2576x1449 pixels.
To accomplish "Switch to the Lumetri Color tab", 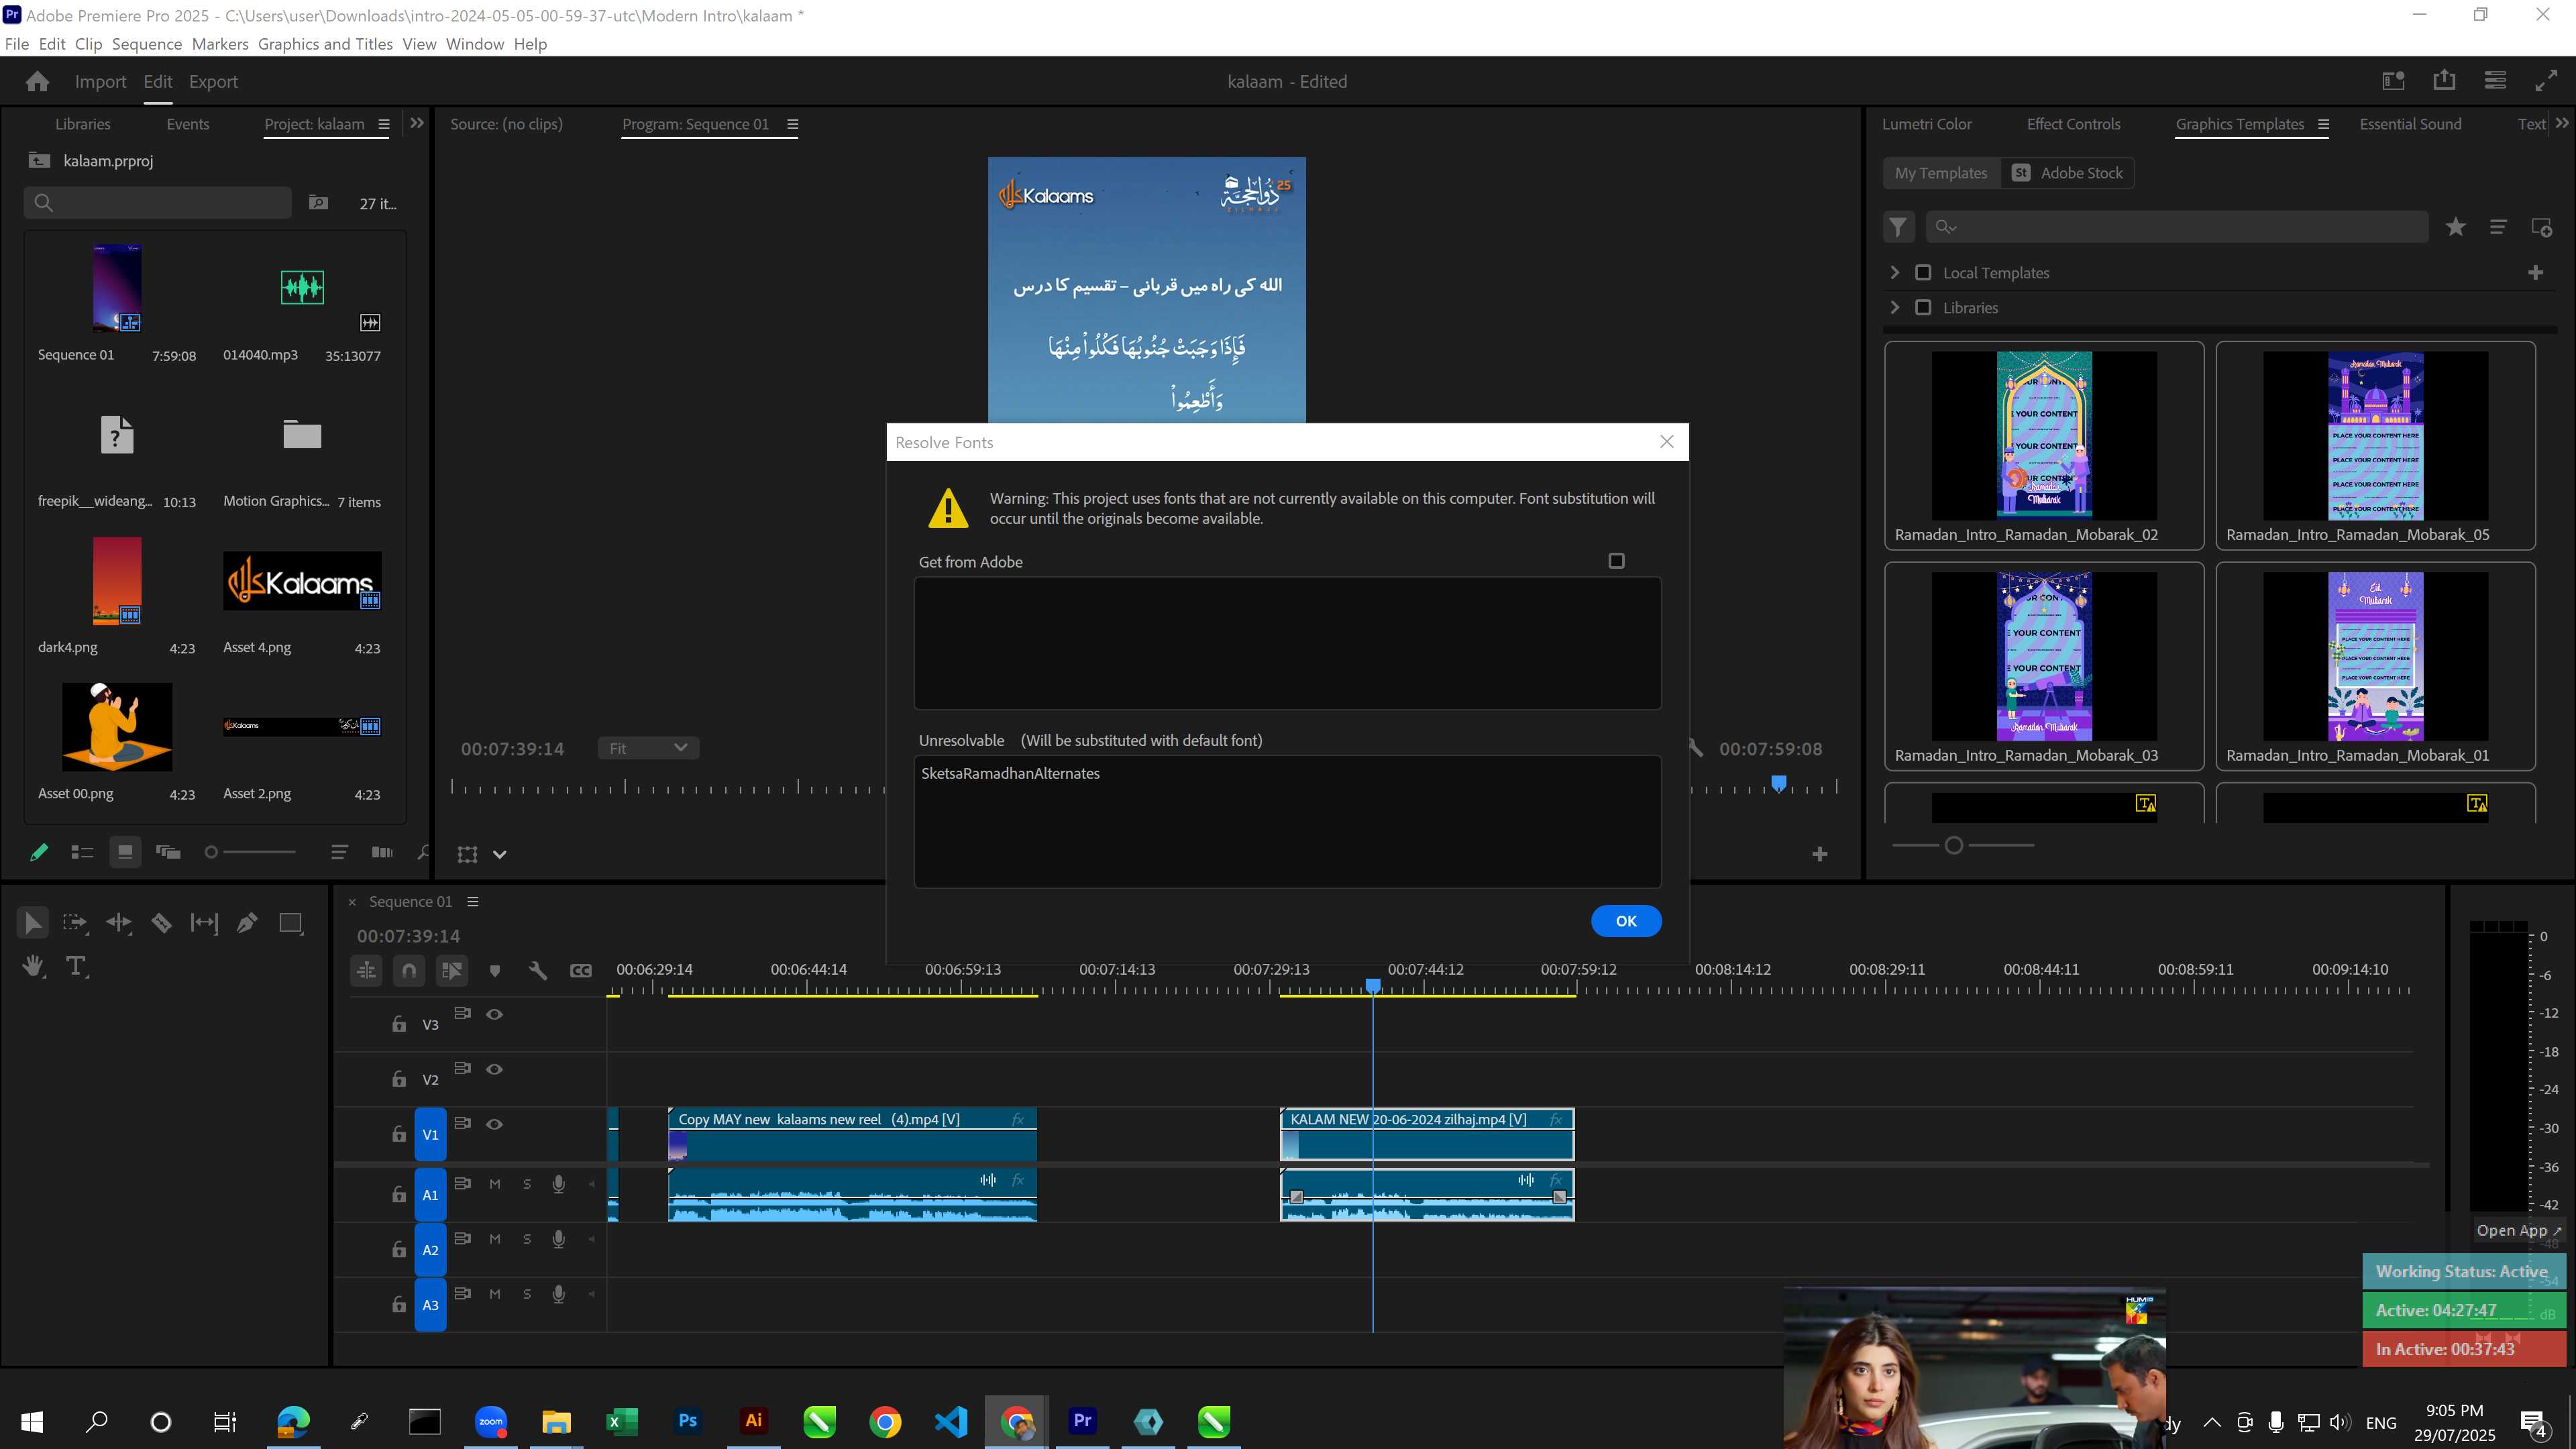I will point(1926,124).
